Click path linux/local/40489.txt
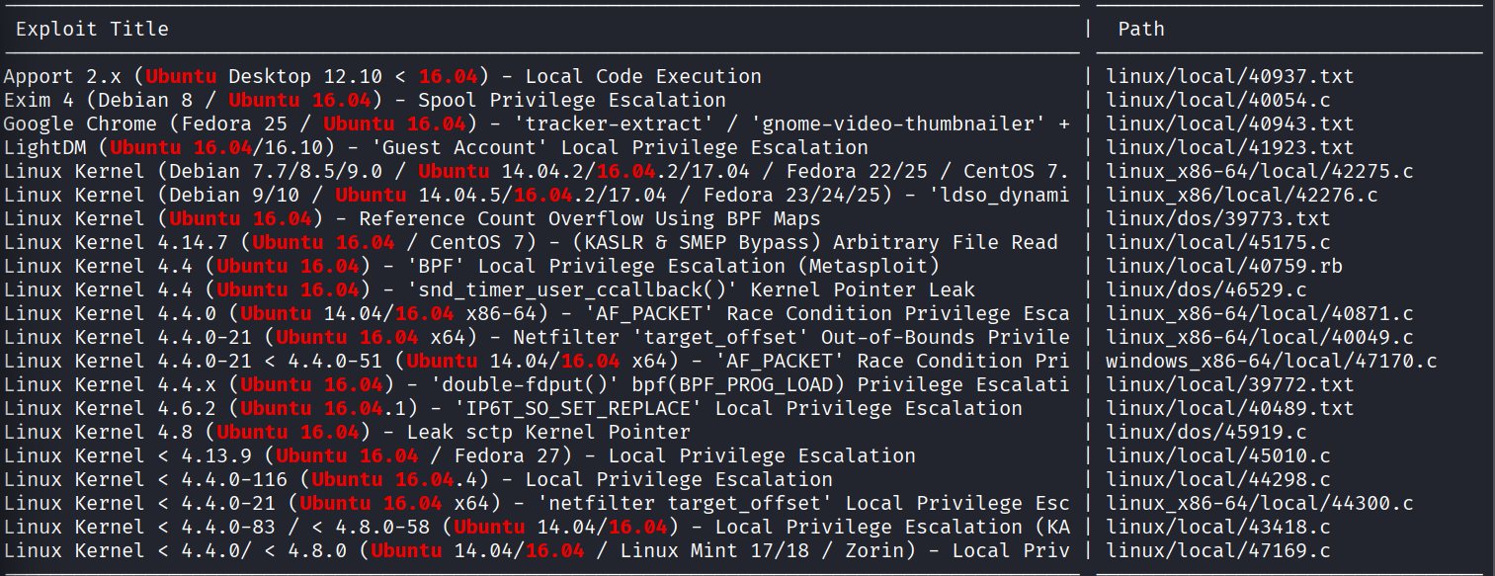Image resolution: width=1495 pixels, height=576 pixels. click(x=1230, y=408)
